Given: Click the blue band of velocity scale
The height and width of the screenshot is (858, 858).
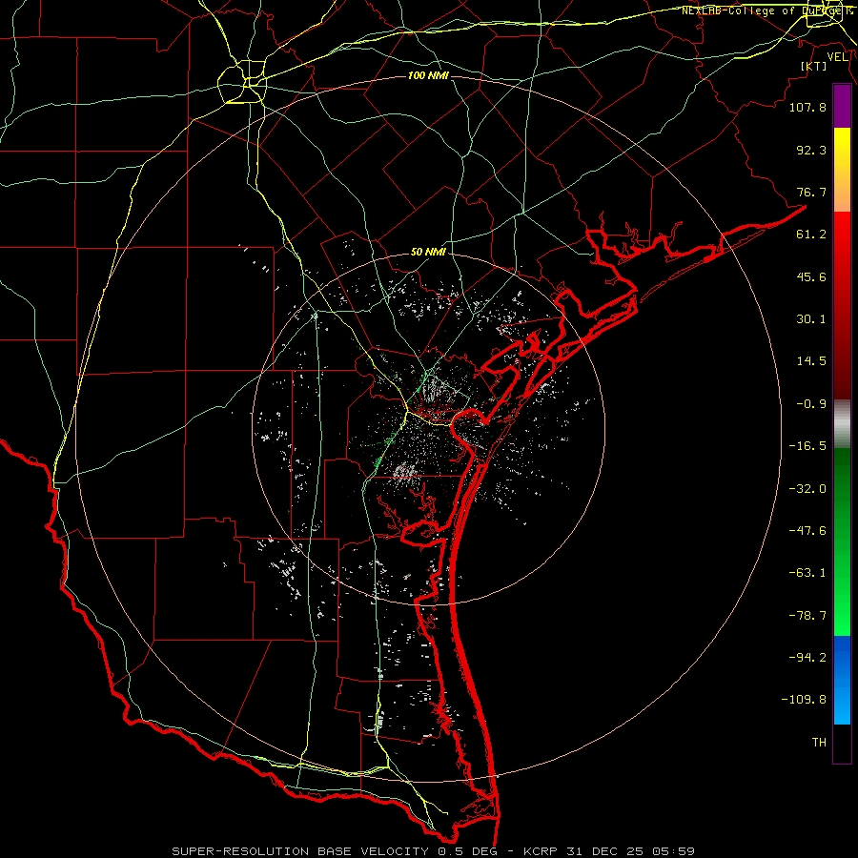Looking at the screenshot, I should click(842, 680).
